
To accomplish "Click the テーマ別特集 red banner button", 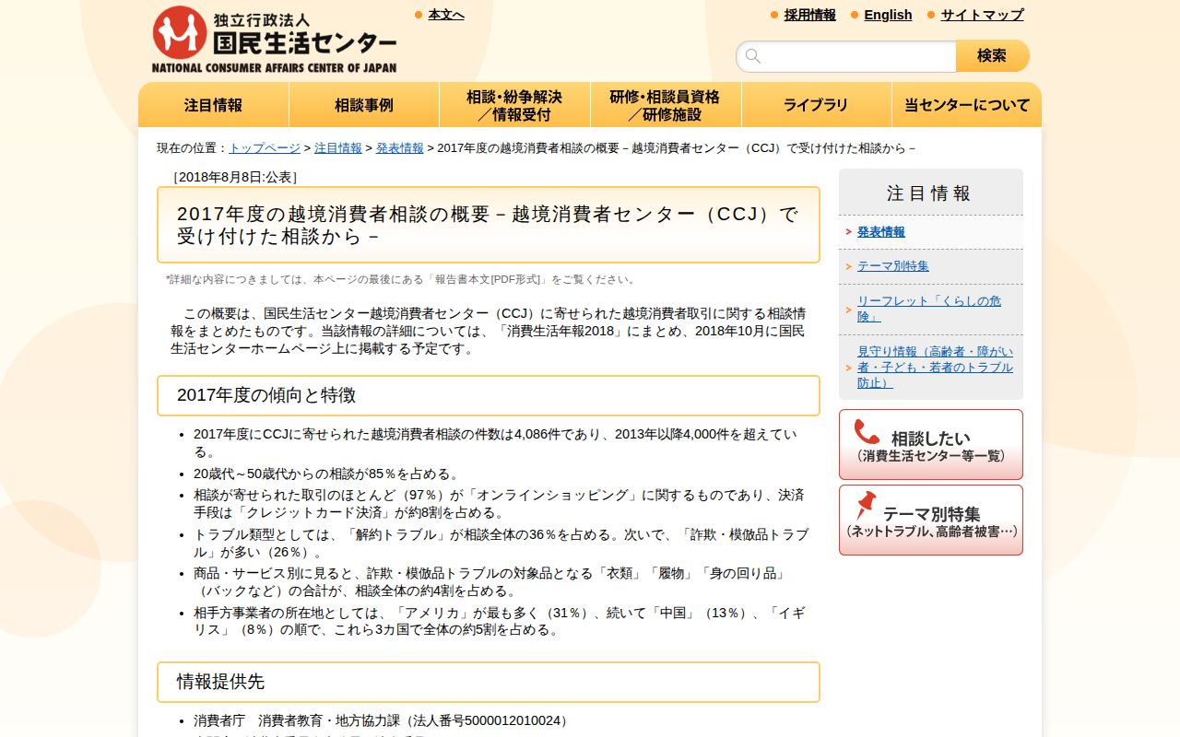I will pyautogui.click(x=931, y=520).
